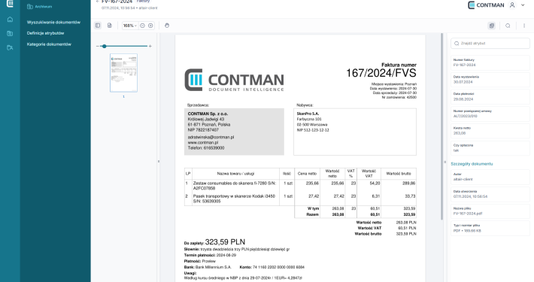
Task: Open the user profile icon in the header
Action: click(x=512, y=5)
